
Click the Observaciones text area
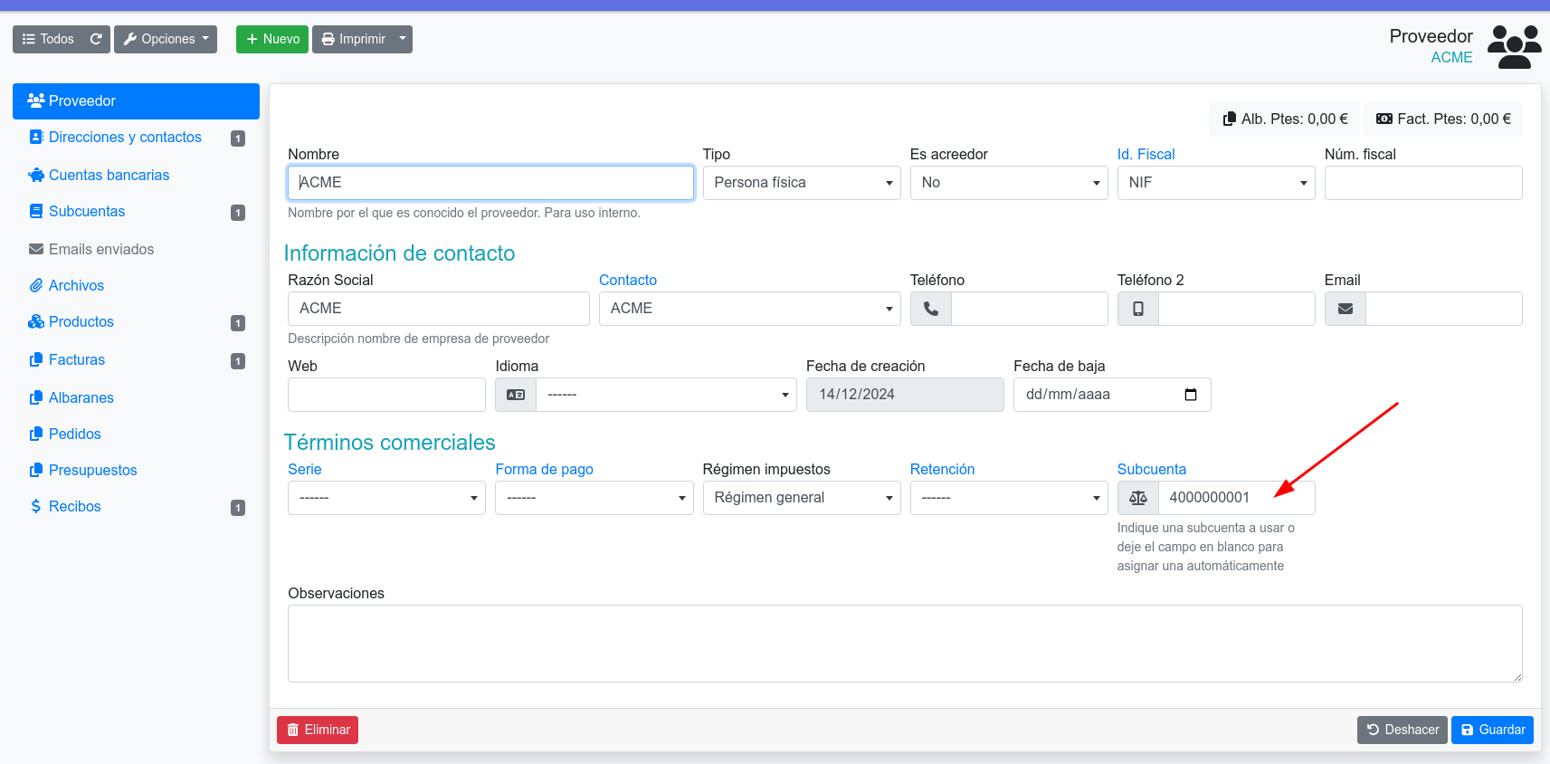point(905,644)
